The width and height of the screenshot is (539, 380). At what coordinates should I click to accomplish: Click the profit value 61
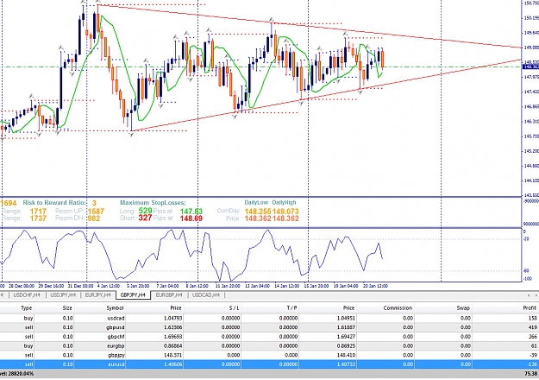pos(534,345)
